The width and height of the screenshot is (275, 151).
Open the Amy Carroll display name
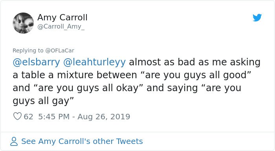[62, 18]
